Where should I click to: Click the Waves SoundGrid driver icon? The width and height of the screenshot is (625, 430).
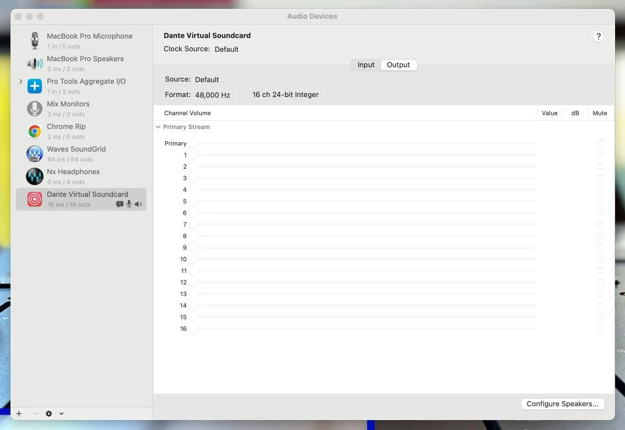pos(35,154)
